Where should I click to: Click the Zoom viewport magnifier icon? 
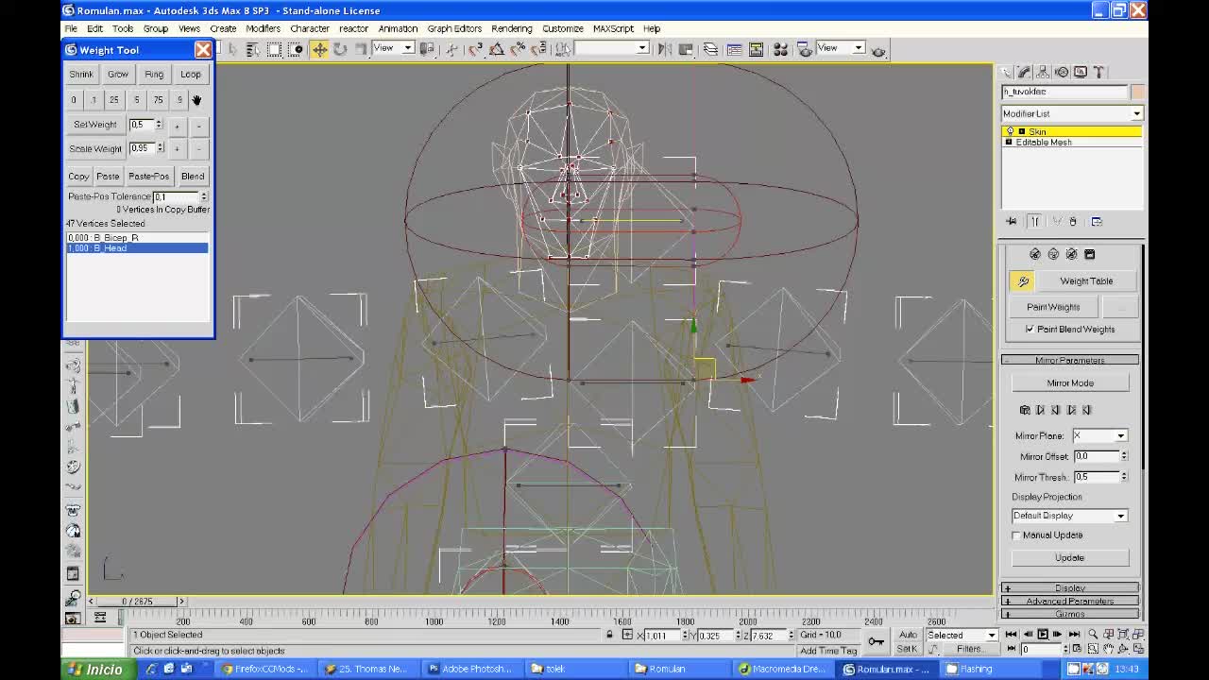click(1093, 635)
